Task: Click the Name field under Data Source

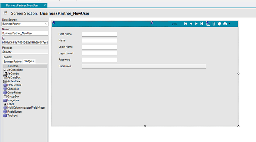Action: click(25, 33)
